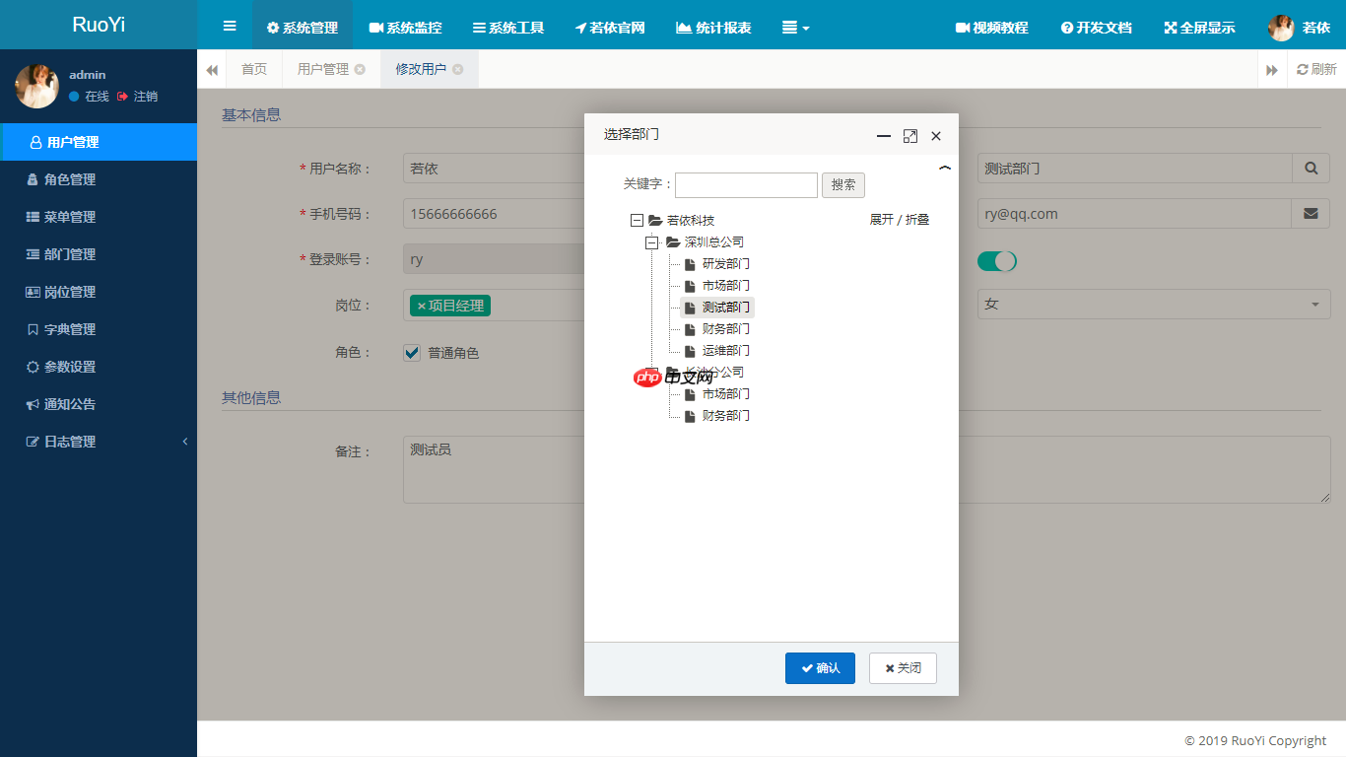Click the forward double-arrow tab scroller
Screen dimensions: 1346x757
click(x=1272, y=69)
